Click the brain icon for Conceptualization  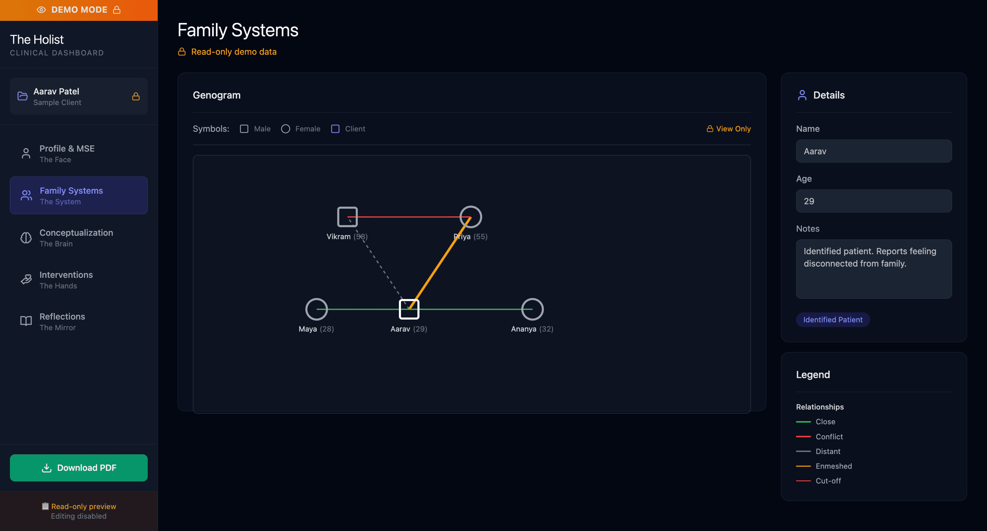coord(26,238)
